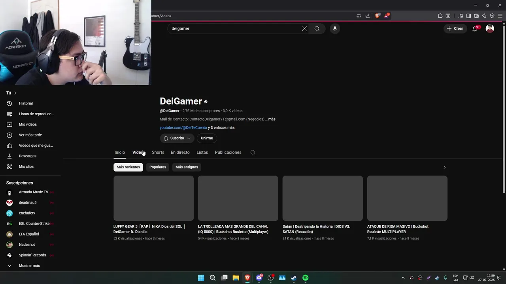
Task: Switch to the Listas tab
Action: [202, 152]
